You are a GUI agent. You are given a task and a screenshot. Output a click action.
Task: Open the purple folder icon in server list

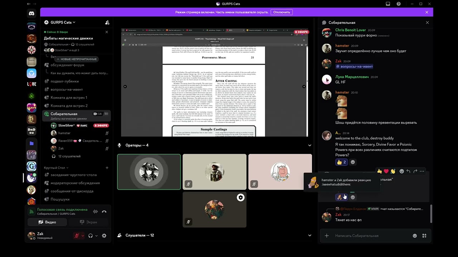pos(31,143)
